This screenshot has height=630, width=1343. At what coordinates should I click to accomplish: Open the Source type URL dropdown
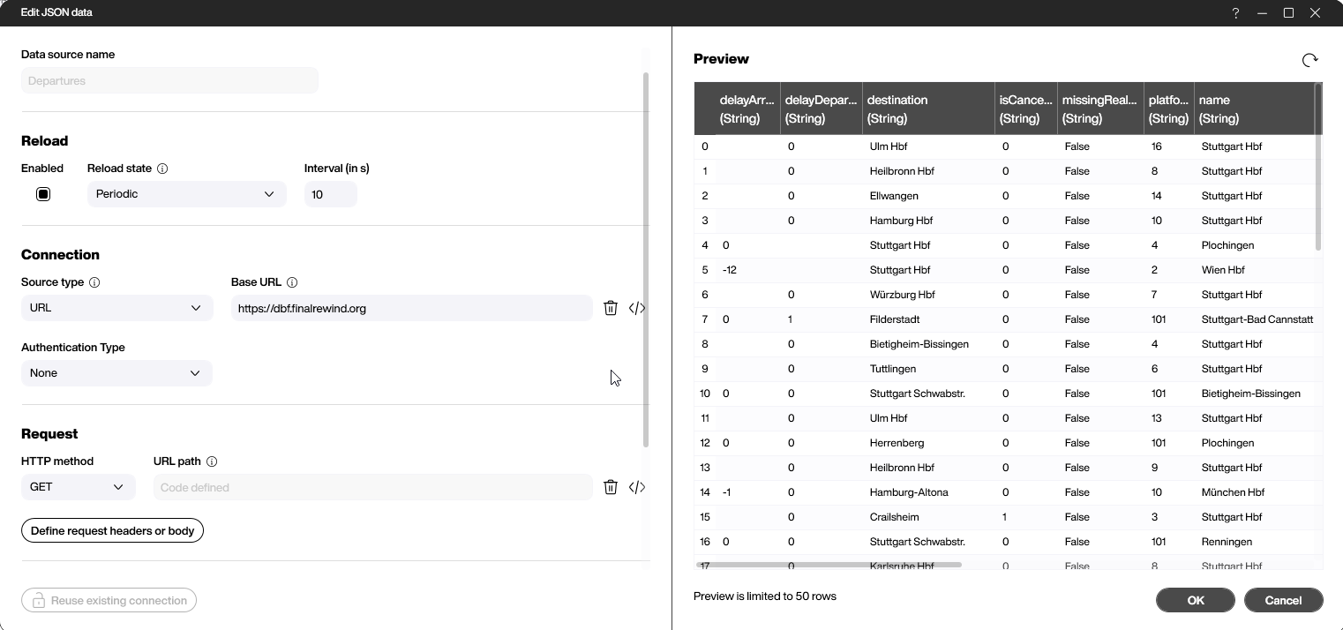[116, 308]
